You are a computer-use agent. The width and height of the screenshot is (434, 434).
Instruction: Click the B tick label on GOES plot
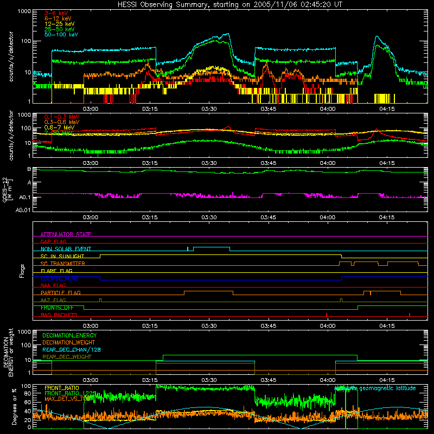pyautogui.click(x=29, y=169)
